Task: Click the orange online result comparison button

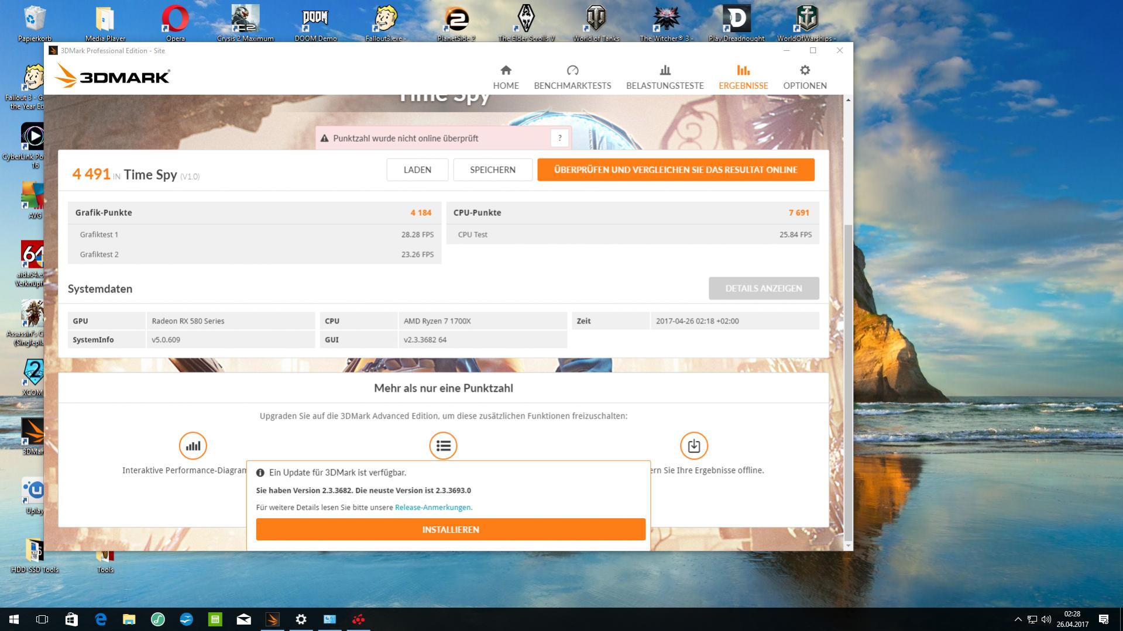Action: (676, 170)
